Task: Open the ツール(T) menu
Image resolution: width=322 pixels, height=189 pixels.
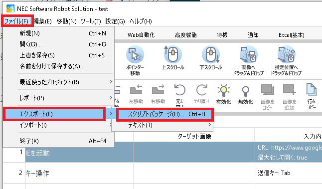Action: click(x=91, y=21)
